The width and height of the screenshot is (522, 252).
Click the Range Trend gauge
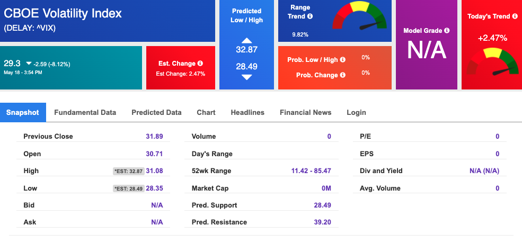tap(359, 16)
